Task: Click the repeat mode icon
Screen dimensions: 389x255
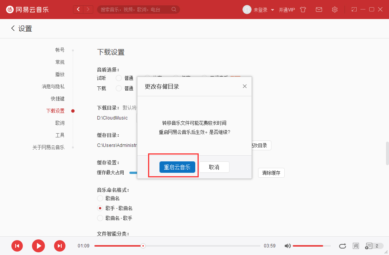Action: point(342,246)
